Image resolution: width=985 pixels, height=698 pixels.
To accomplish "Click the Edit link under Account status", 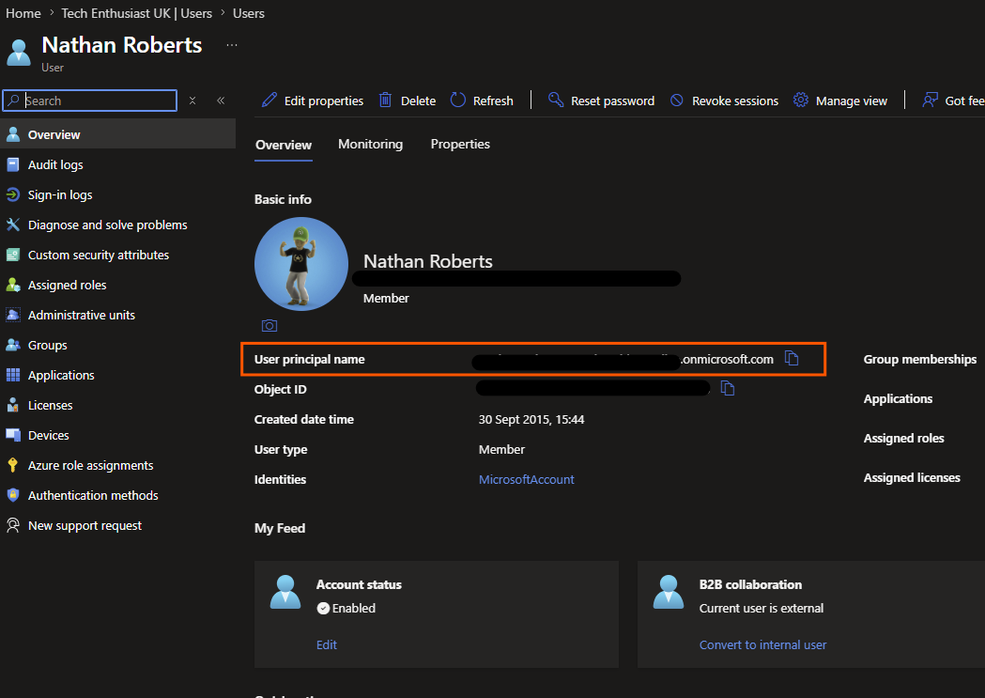I will point(327,644).
